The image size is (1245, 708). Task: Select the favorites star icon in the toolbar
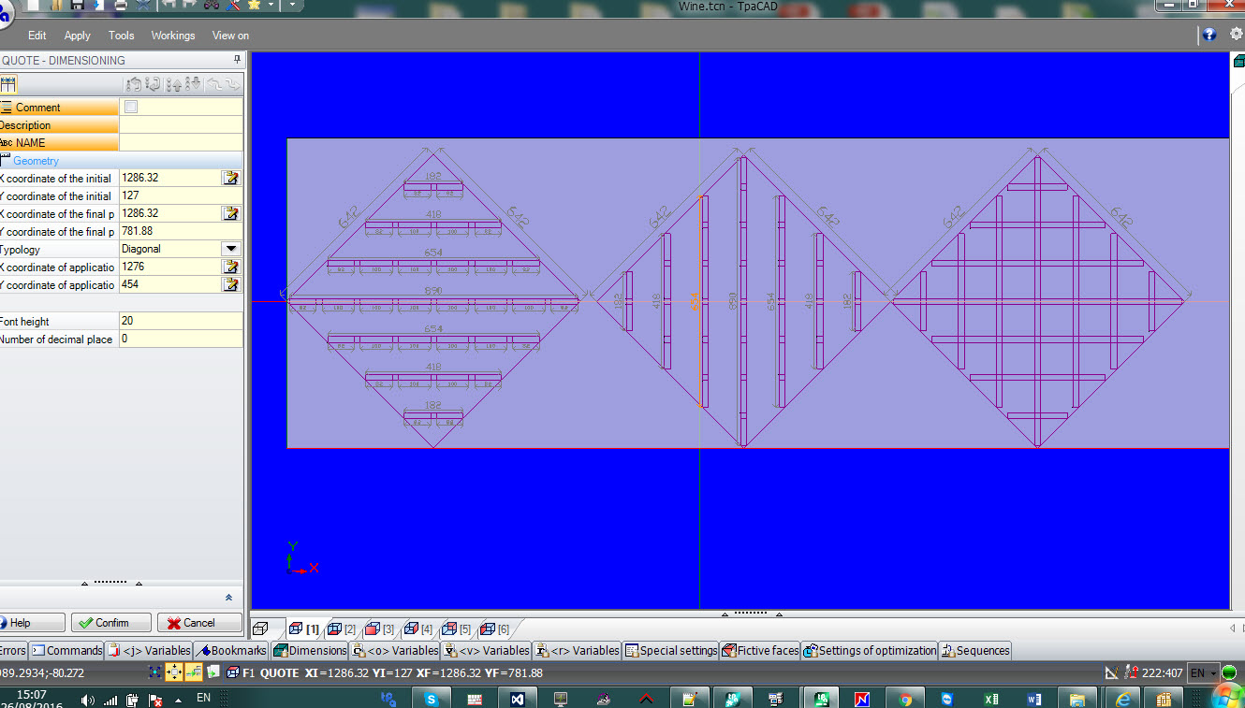255,5
